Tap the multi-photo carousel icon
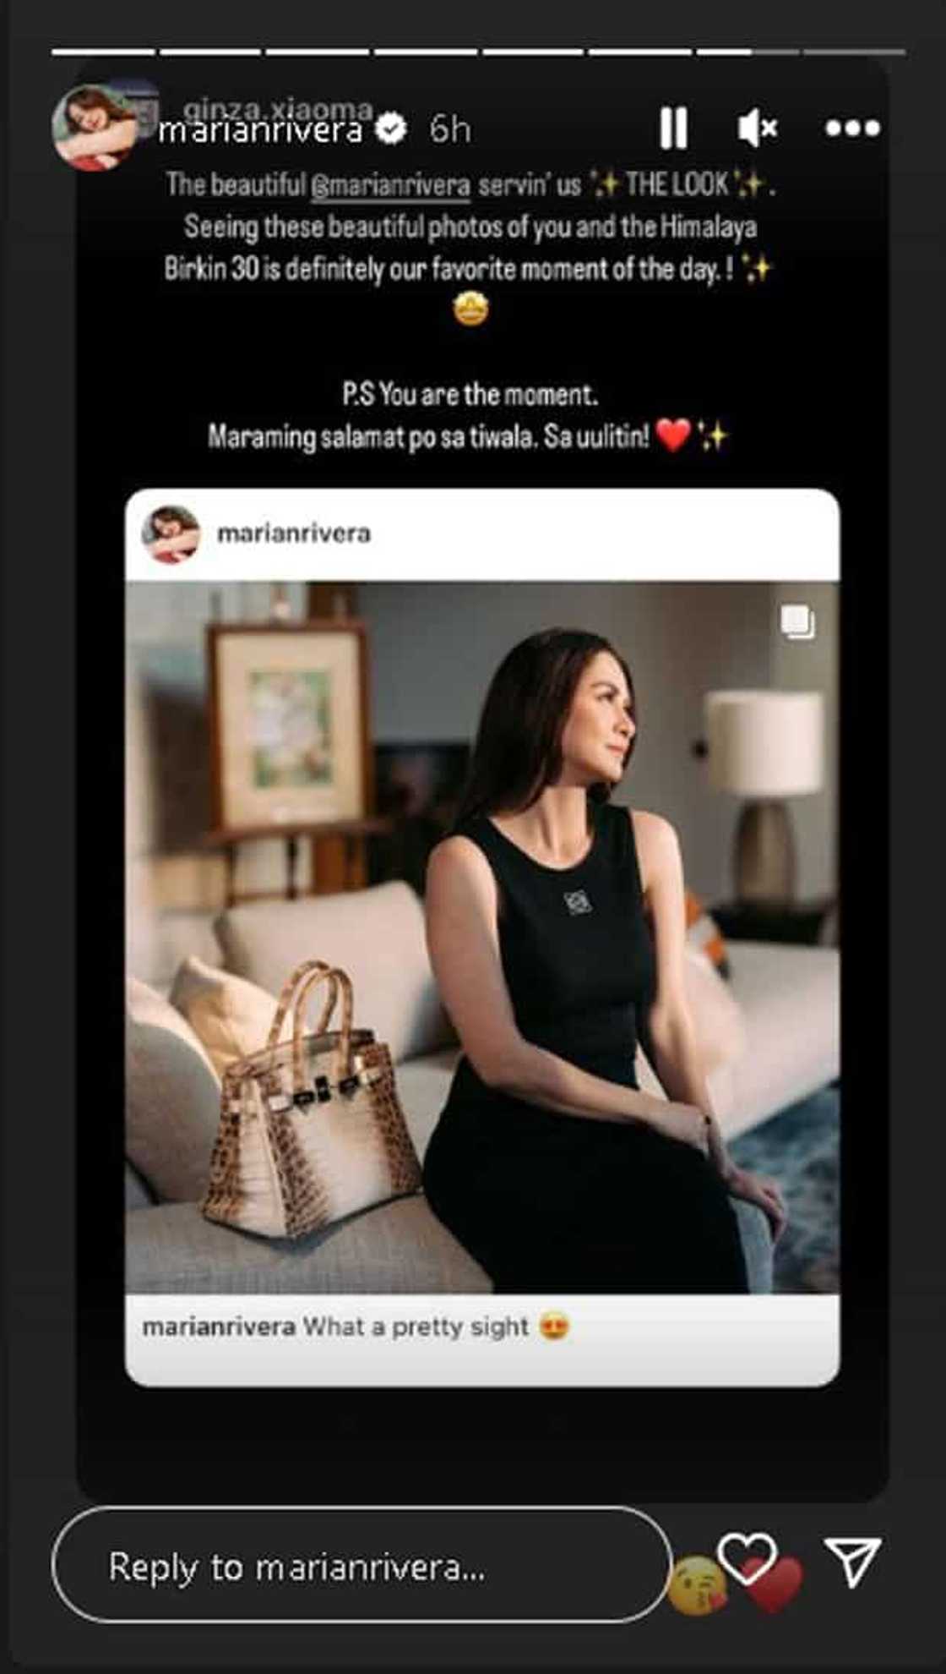Viewport: 946px width, 1674px height. [797, 622]
